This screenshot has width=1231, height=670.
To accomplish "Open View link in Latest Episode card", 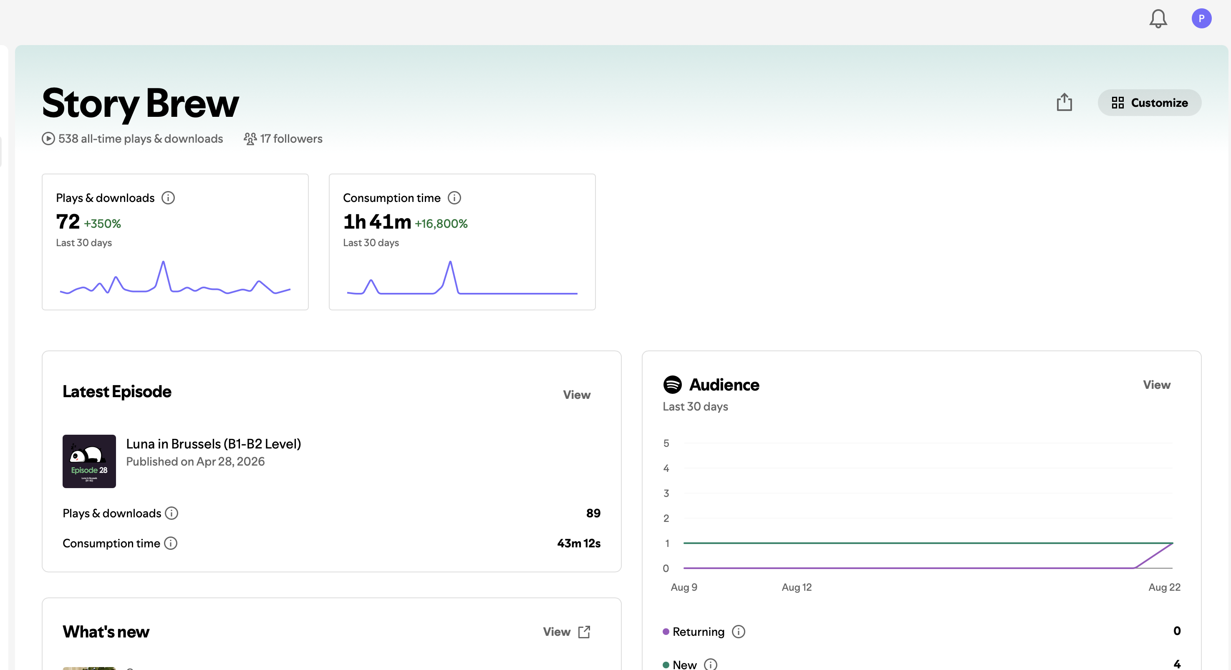I will point(577,395).
